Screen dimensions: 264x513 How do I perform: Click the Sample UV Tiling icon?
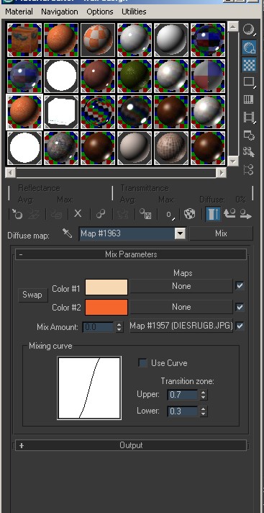coord(250,81)
